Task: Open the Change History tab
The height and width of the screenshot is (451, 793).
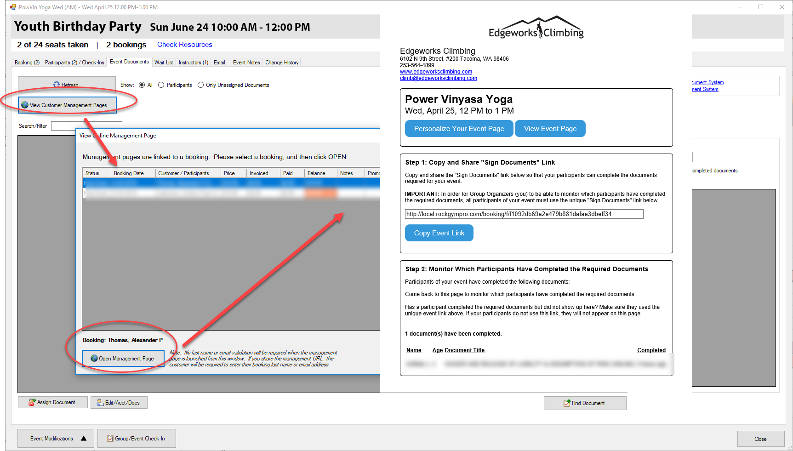Action: pos(282,63)
